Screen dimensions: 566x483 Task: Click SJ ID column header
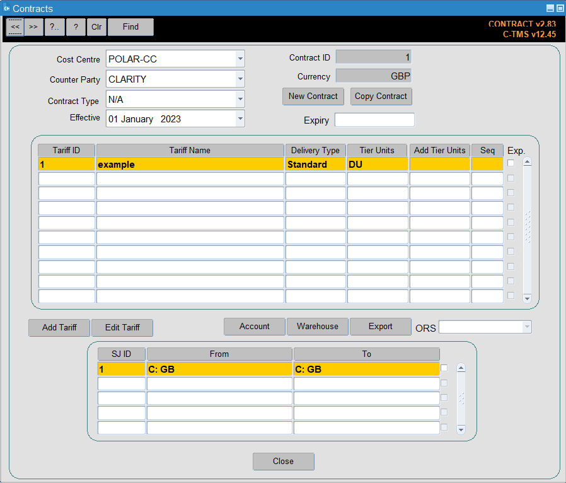click(x=121, y=354)
